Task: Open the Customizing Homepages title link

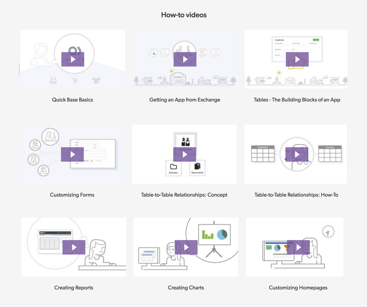Action: point(298,288)
